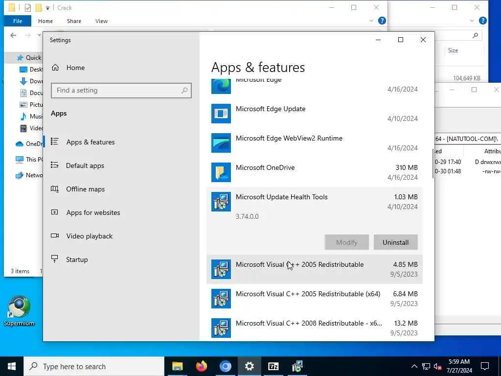Image resolution: width=501 pixels, height=376 pixels.
Task: Select Microsoft Visual C++ 2005 Redistributable (x64)
Action: pos(315,299)
